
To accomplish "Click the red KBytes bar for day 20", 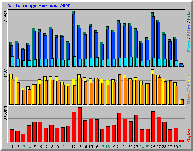I will (x=119, y=128).
